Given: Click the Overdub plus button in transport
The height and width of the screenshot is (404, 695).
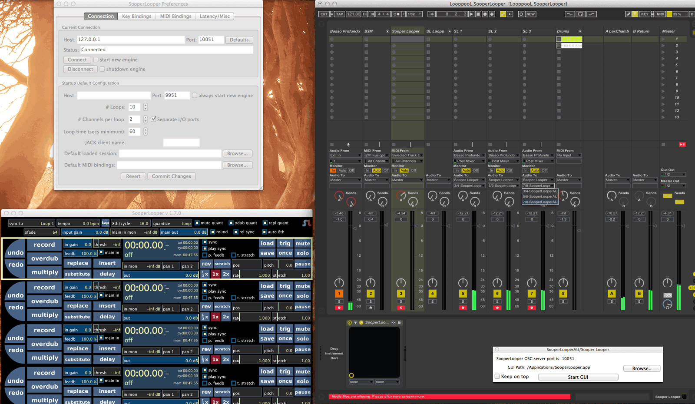Looking at the screenshot, I should click(x=492, y=14).
